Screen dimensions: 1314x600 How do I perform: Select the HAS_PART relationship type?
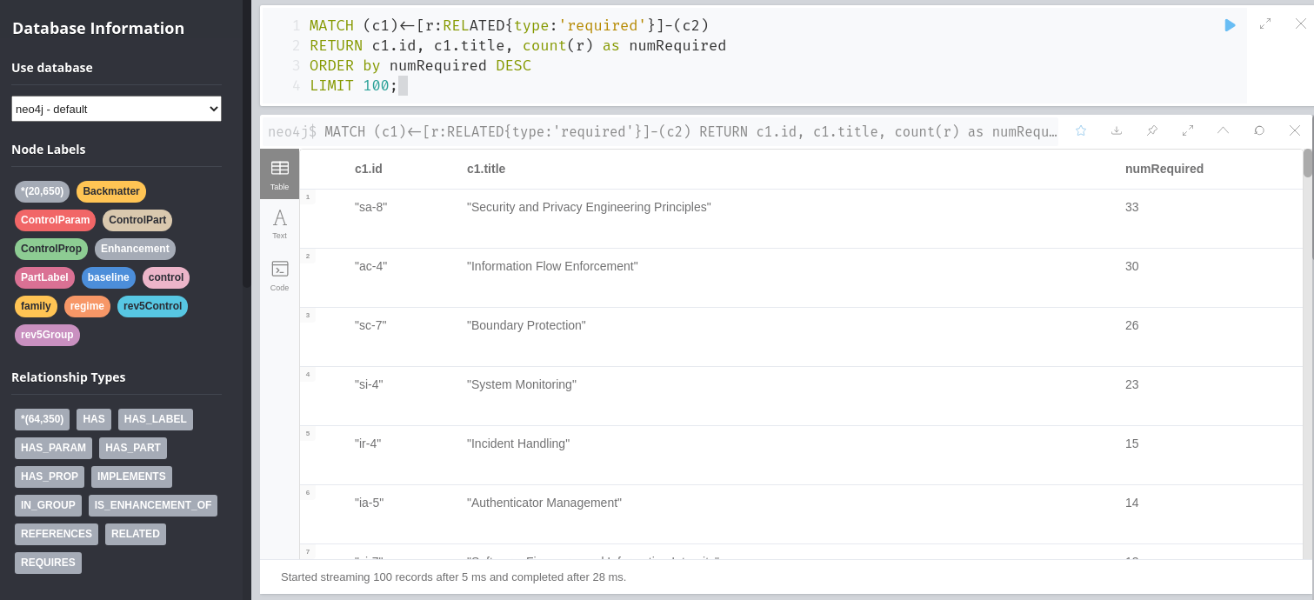[x=133, y=448]
